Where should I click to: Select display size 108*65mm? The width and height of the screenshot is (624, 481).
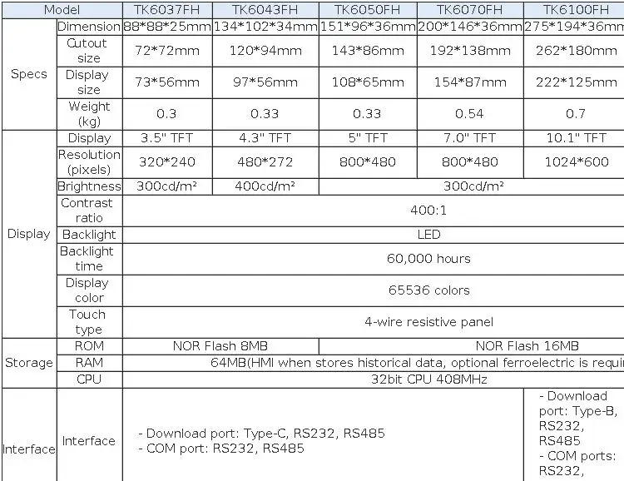click(x=368, y=82)
